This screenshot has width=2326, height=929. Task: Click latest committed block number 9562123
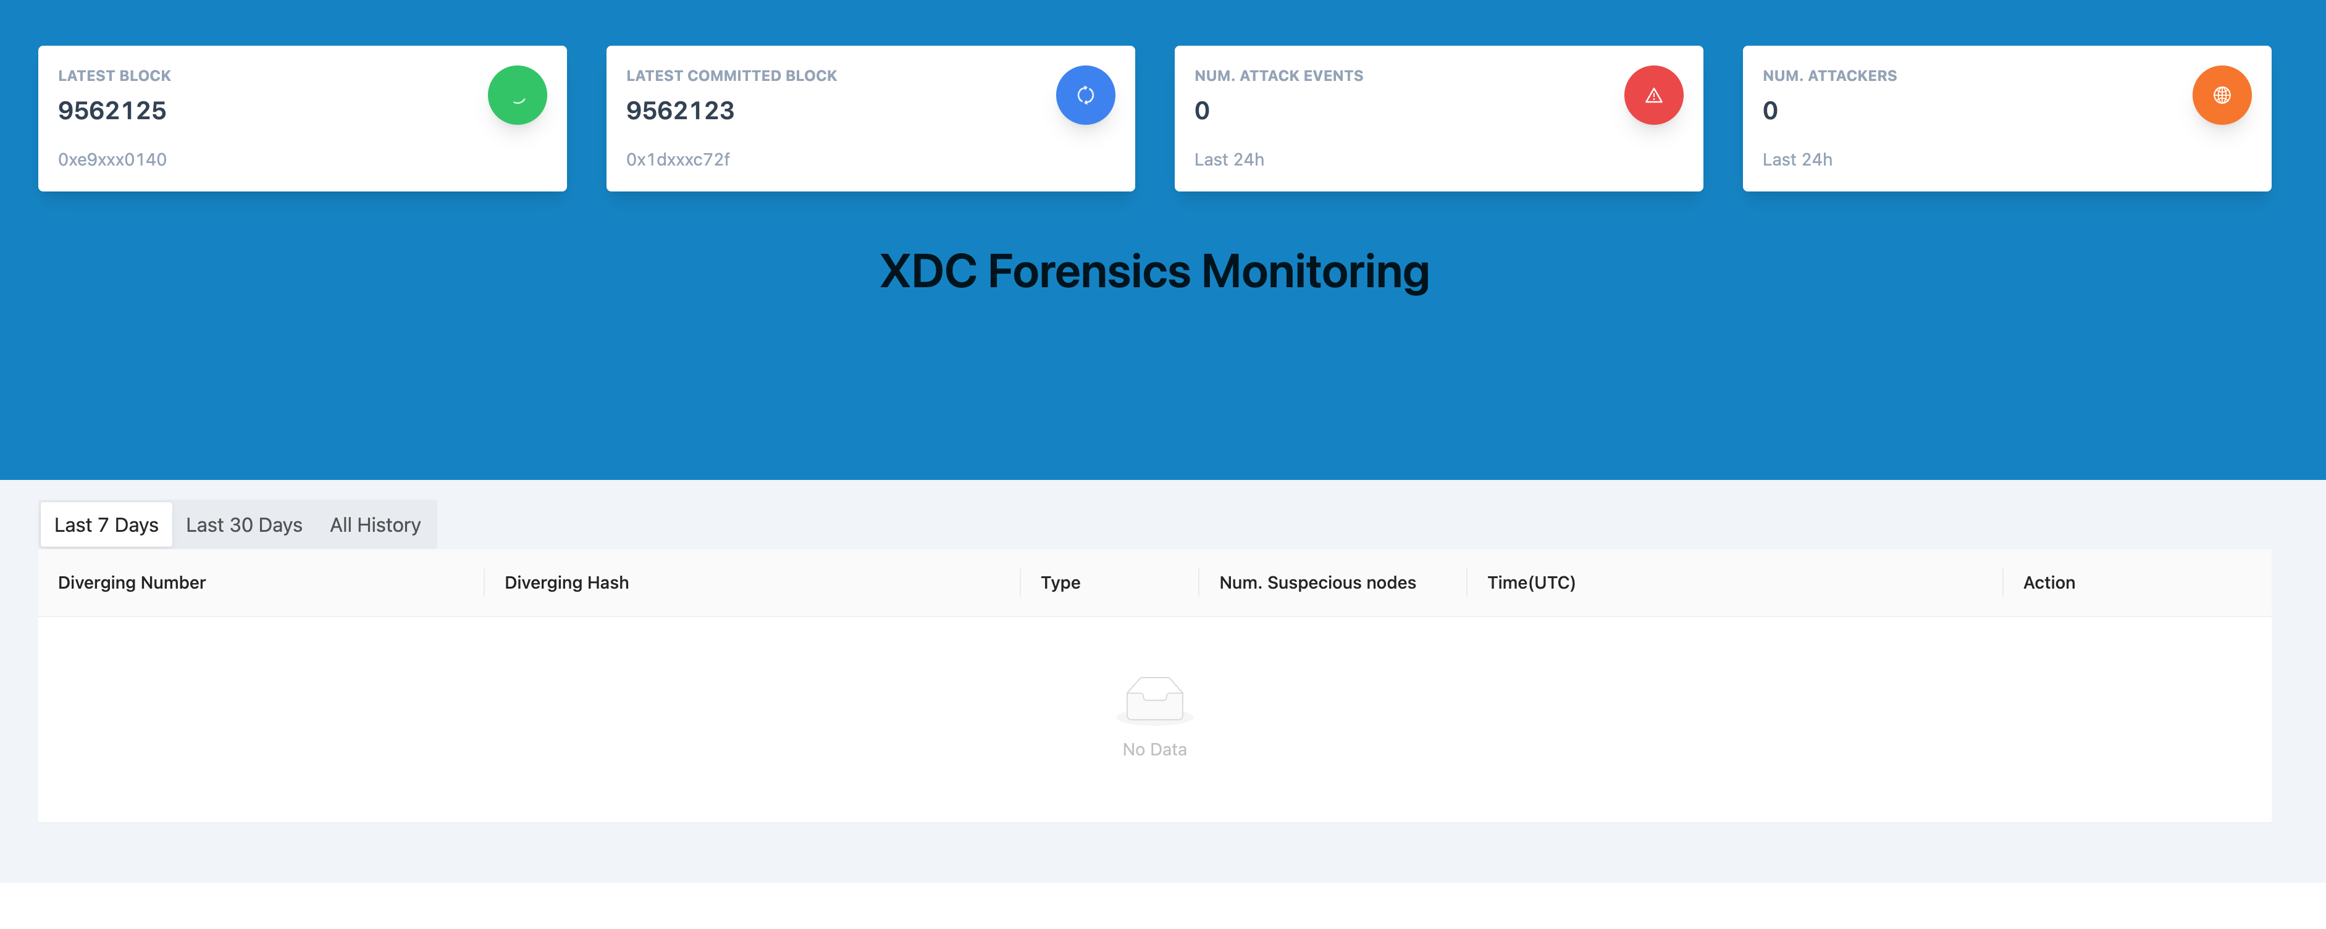click(x=680, y=111)
